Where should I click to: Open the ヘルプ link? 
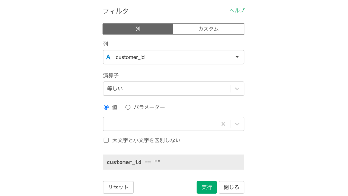237,10
